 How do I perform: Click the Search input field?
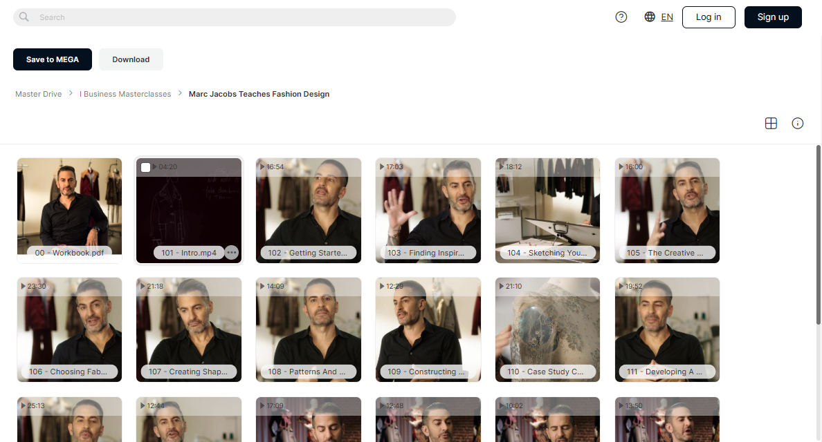coord(235,17)
